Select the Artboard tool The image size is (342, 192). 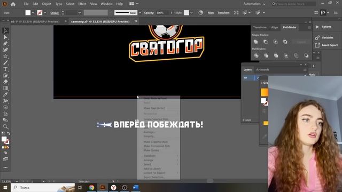point(5,114)
